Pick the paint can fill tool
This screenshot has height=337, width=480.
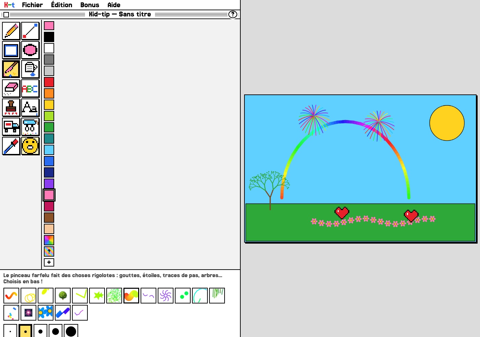tap(31, 69)
